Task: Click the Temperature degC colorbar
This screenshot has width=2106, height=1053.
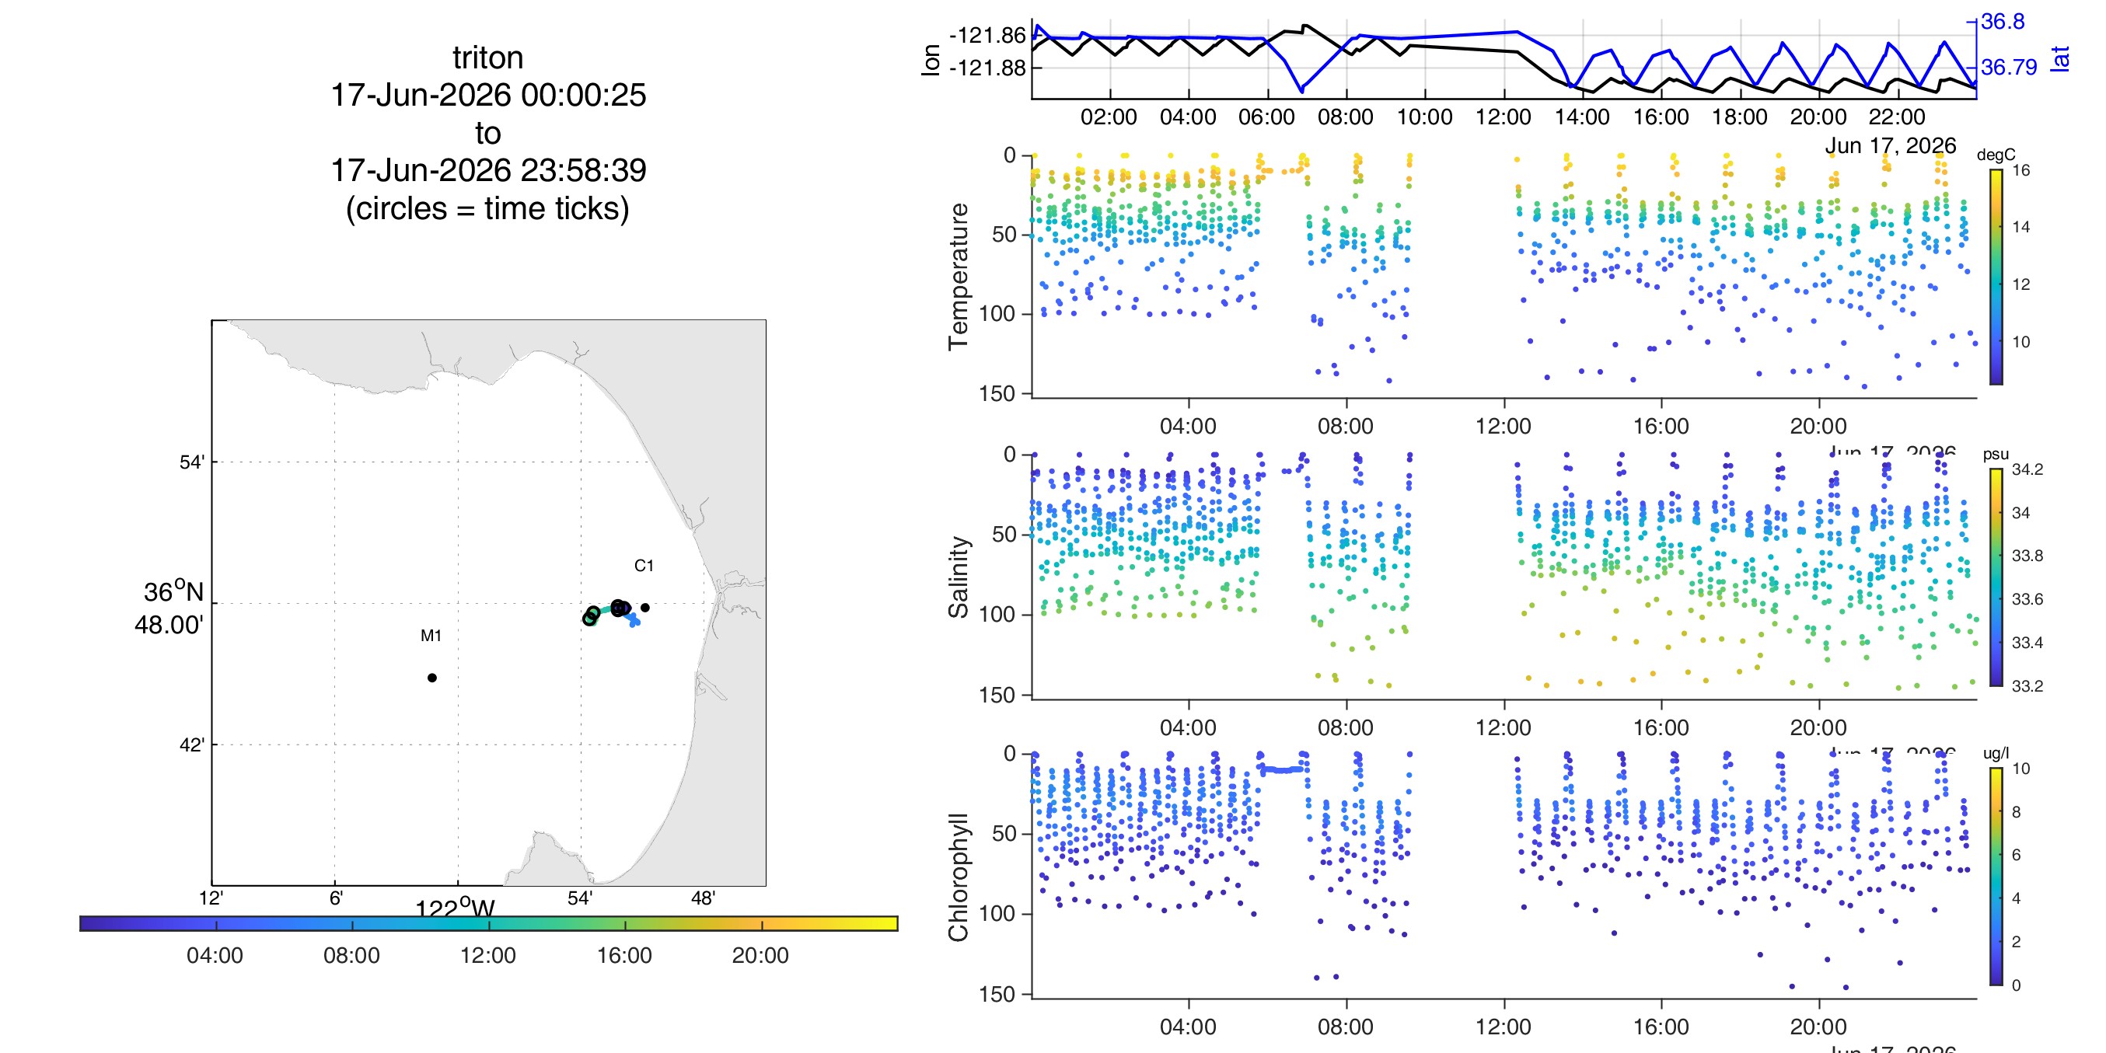Action: (x=1996, y=277)
